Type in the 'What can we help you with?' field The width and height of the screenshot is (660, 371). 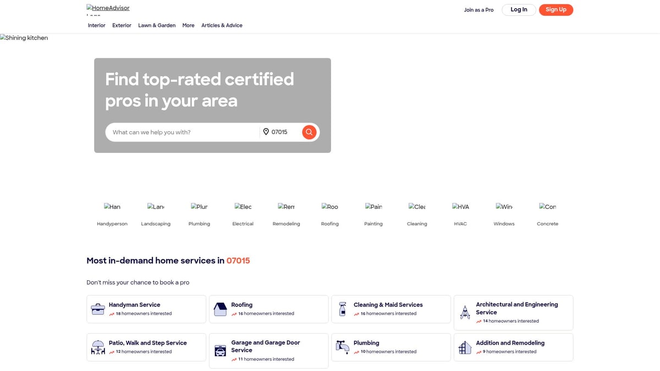click(182, 132)
